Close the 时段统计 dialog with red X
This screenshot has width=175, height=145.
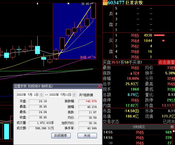pos(99,87)
